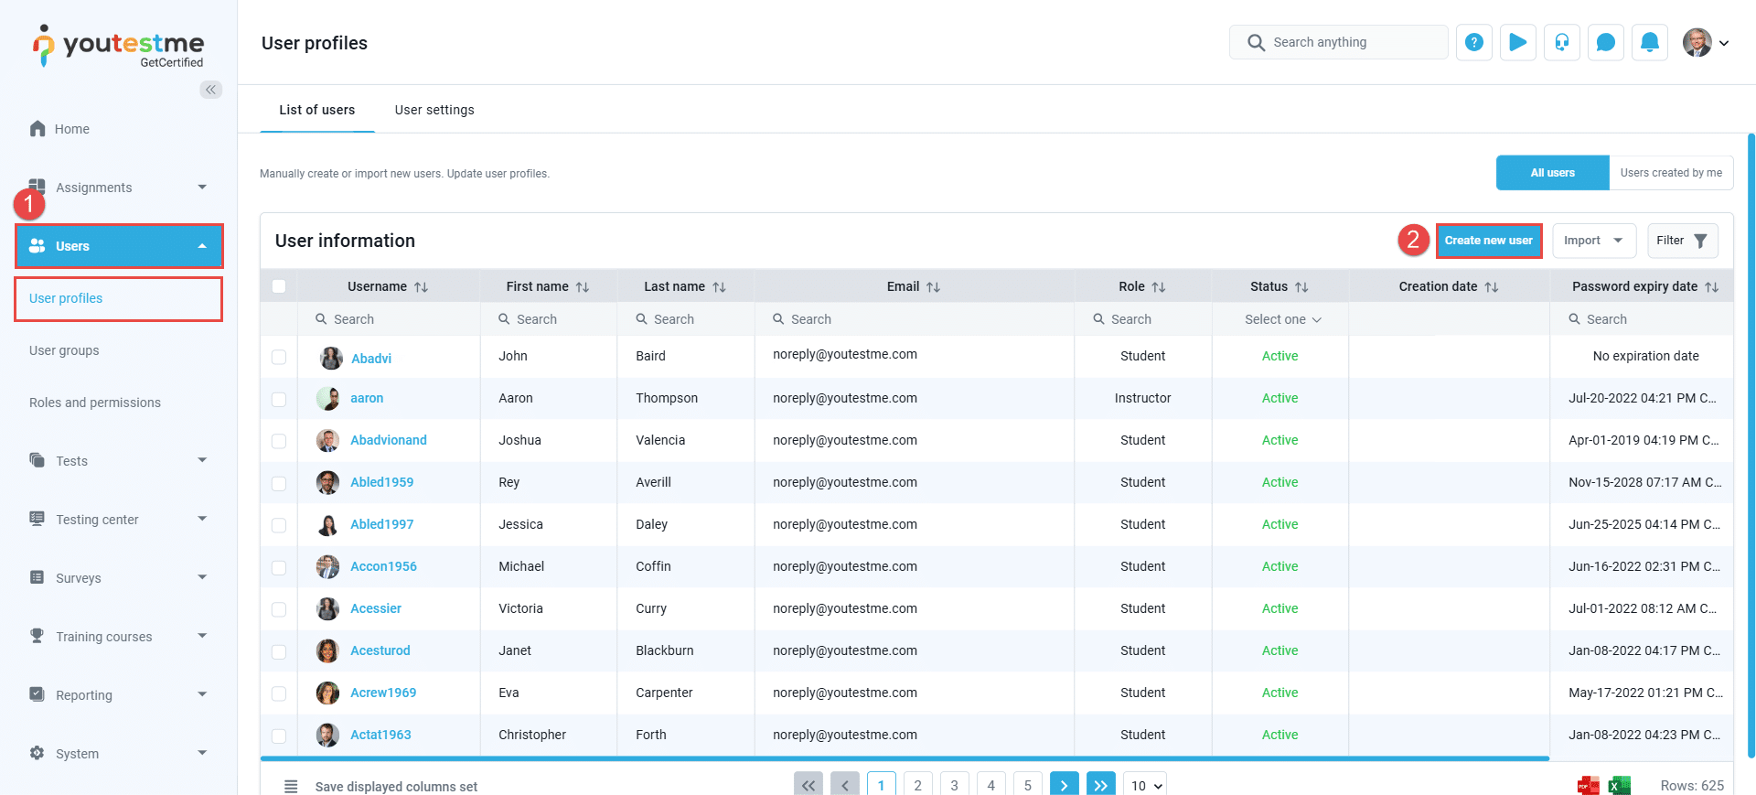Collapse the sidebar with the double-chevron icon
Viewport: 1756px width, 795px height.
pyautogui.click(x=211, y=90)
